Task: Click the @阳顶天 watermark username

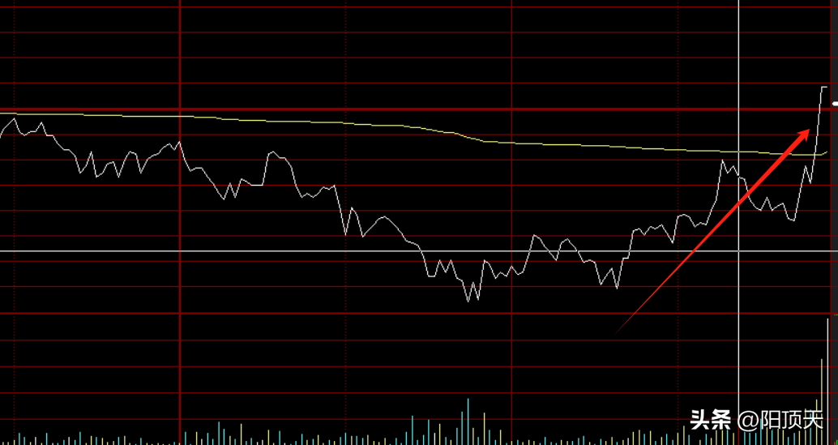Action: pos(780,419)
